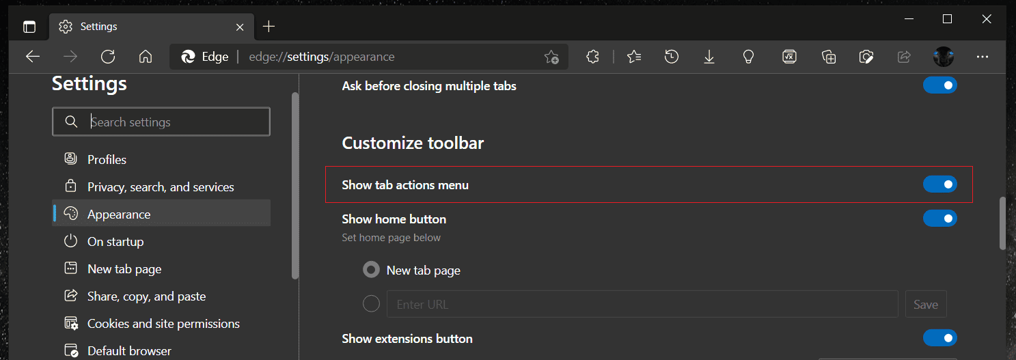
Task: Turn off Show home button toggle
Action: click(x=940, y=219)
